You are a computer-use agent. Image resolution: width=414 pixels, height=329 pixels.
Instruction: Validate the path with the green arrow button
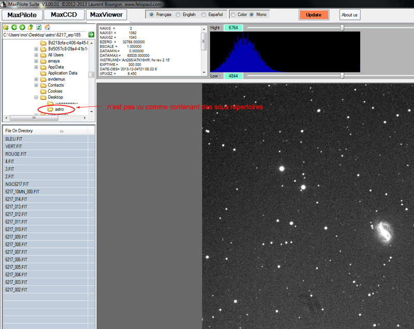[x=92, y=34]
